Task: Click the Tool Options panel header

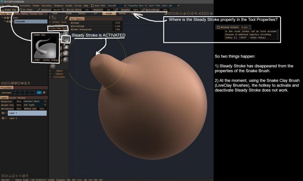Action: point(77,19)
